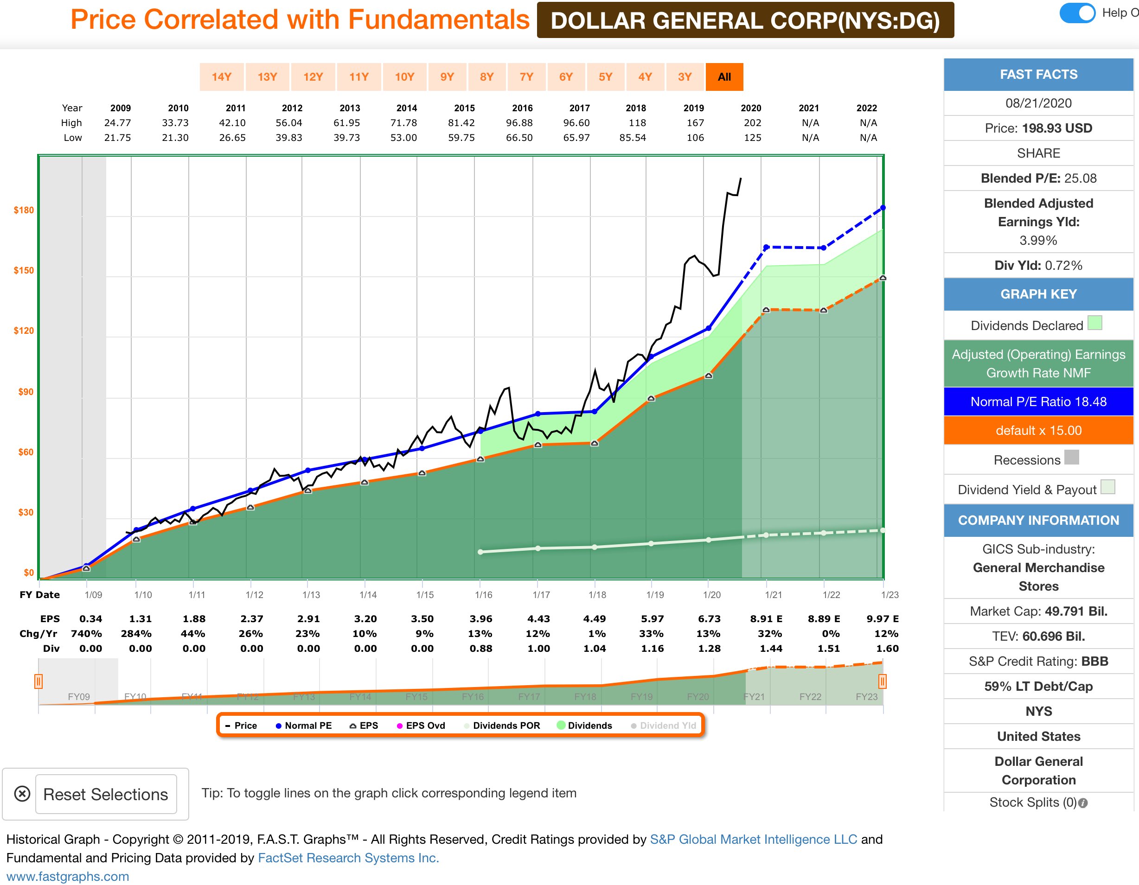Switch off the Help toggle
Image resolution: width=1139 pixels, height=885 pixels.
1077,13
